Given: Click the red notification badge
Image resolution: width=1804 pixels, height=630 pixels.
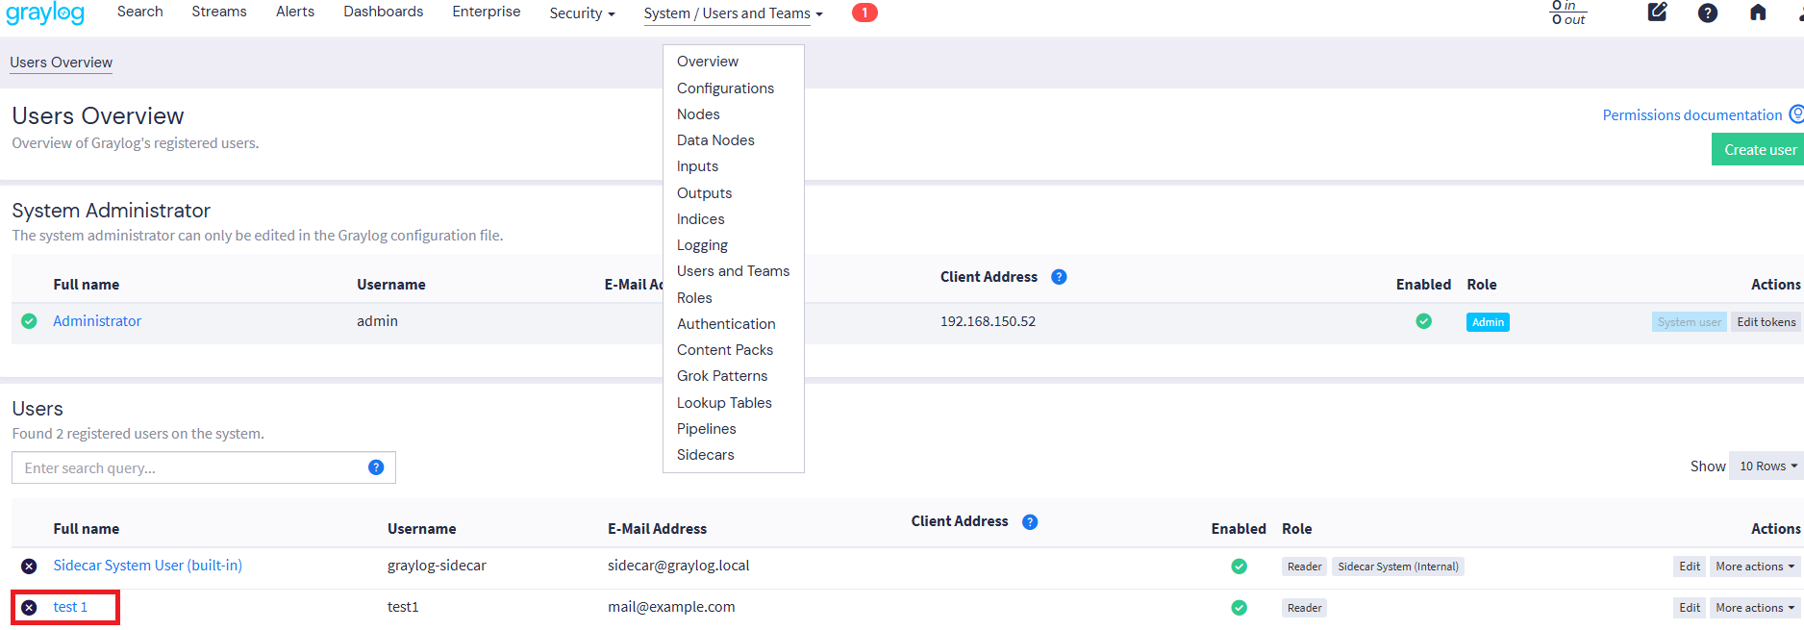Looking at the screenshot, I should [864, 13].
